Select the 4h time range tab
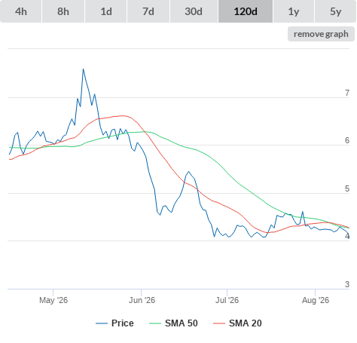The width and height of the screenshot is (357, 343). pos(21,11)
